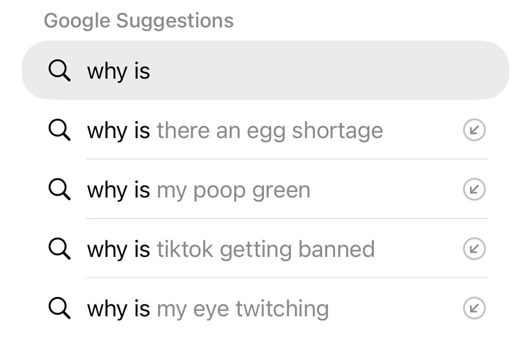The height and width of the screenshot is (346, 531).
Task: Click the rounded search bar containing why is
Action: [x=265, y=70]
